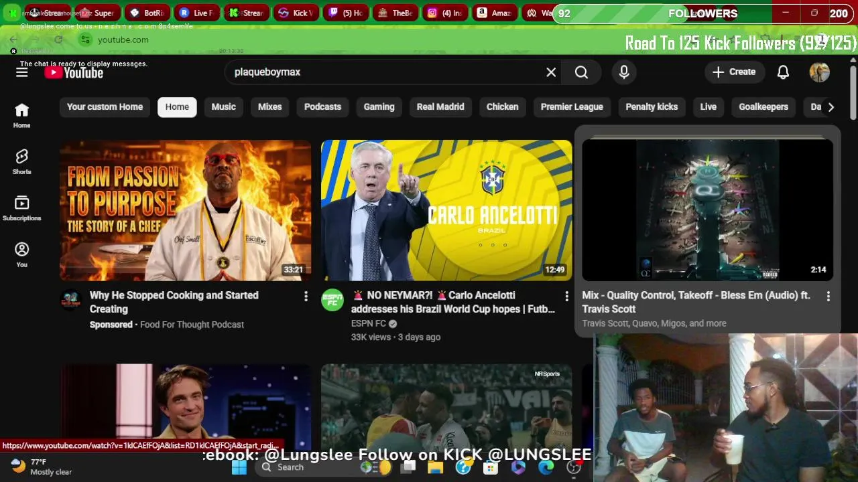This screenshot has height=482, width=858.
Task: Start voice search with the microphone
Action: point(624,72)
